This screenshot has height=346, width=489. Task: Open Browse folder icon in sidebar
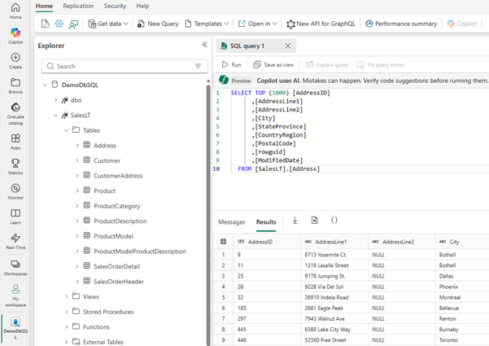(15, 82)
